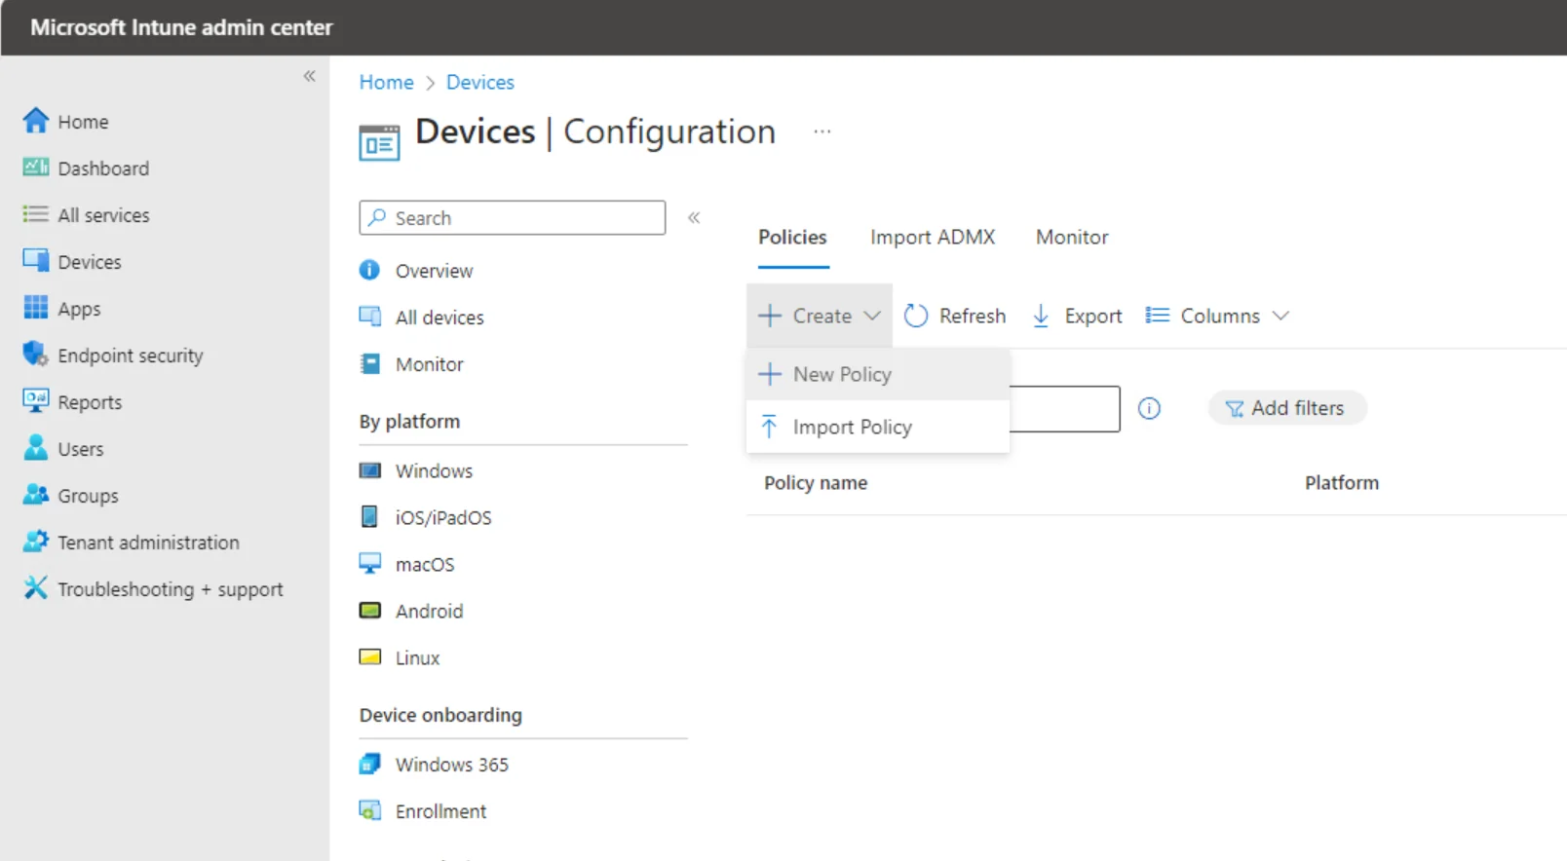The height and width of the screenshot is (861, 1567).
Task: Click the Devices menu Search box
Action: point(513,217)
